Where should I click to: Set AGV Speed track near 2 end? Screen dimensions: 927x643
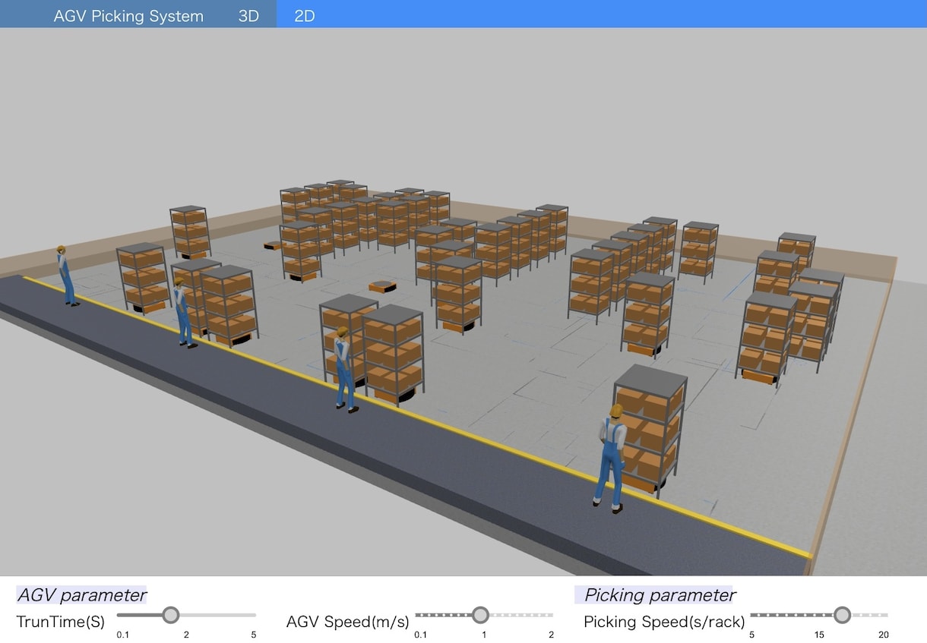550,614
